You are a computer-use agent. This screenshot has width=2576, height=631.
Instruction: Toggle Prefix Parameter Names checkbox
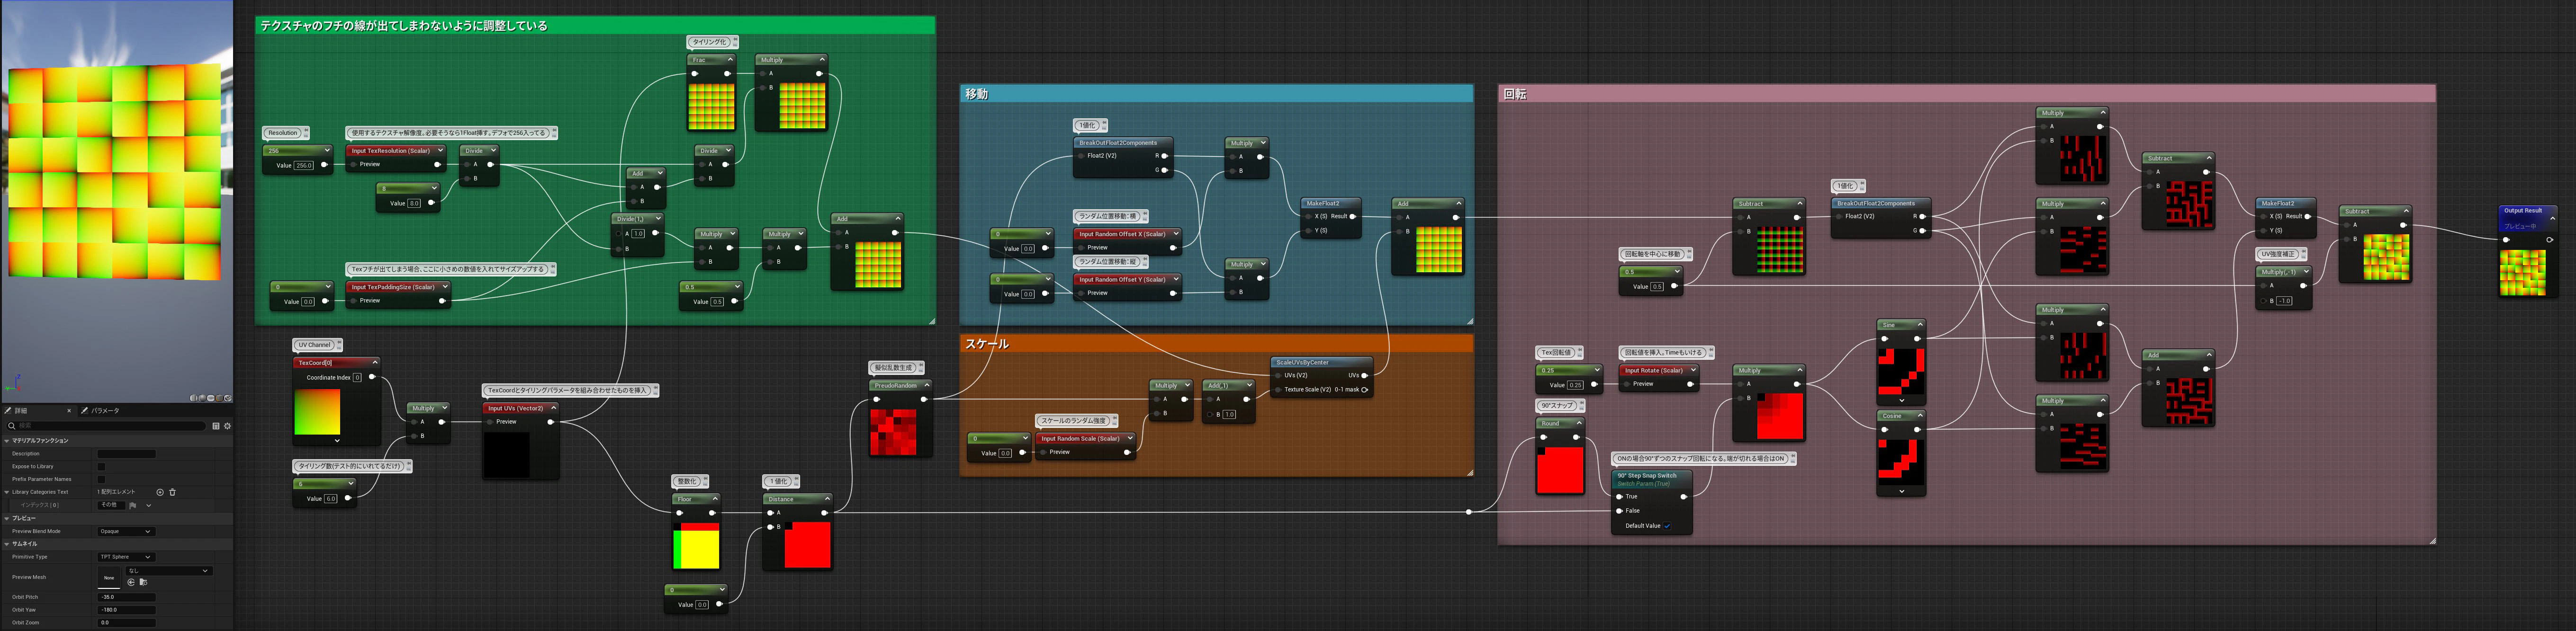click(x=101, y=479)
